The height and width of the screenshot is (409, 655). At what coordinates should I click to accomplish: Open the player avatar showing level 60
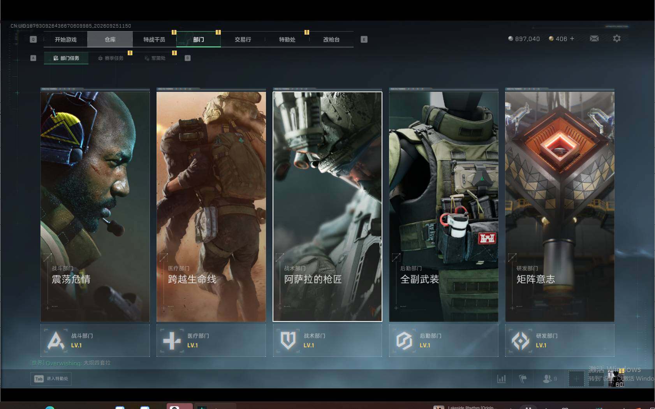(x=616, y=379)
